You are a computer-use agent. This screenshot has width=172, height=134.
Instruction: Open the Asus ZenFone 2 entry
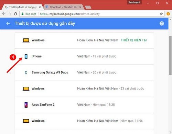tap(84, 105)
